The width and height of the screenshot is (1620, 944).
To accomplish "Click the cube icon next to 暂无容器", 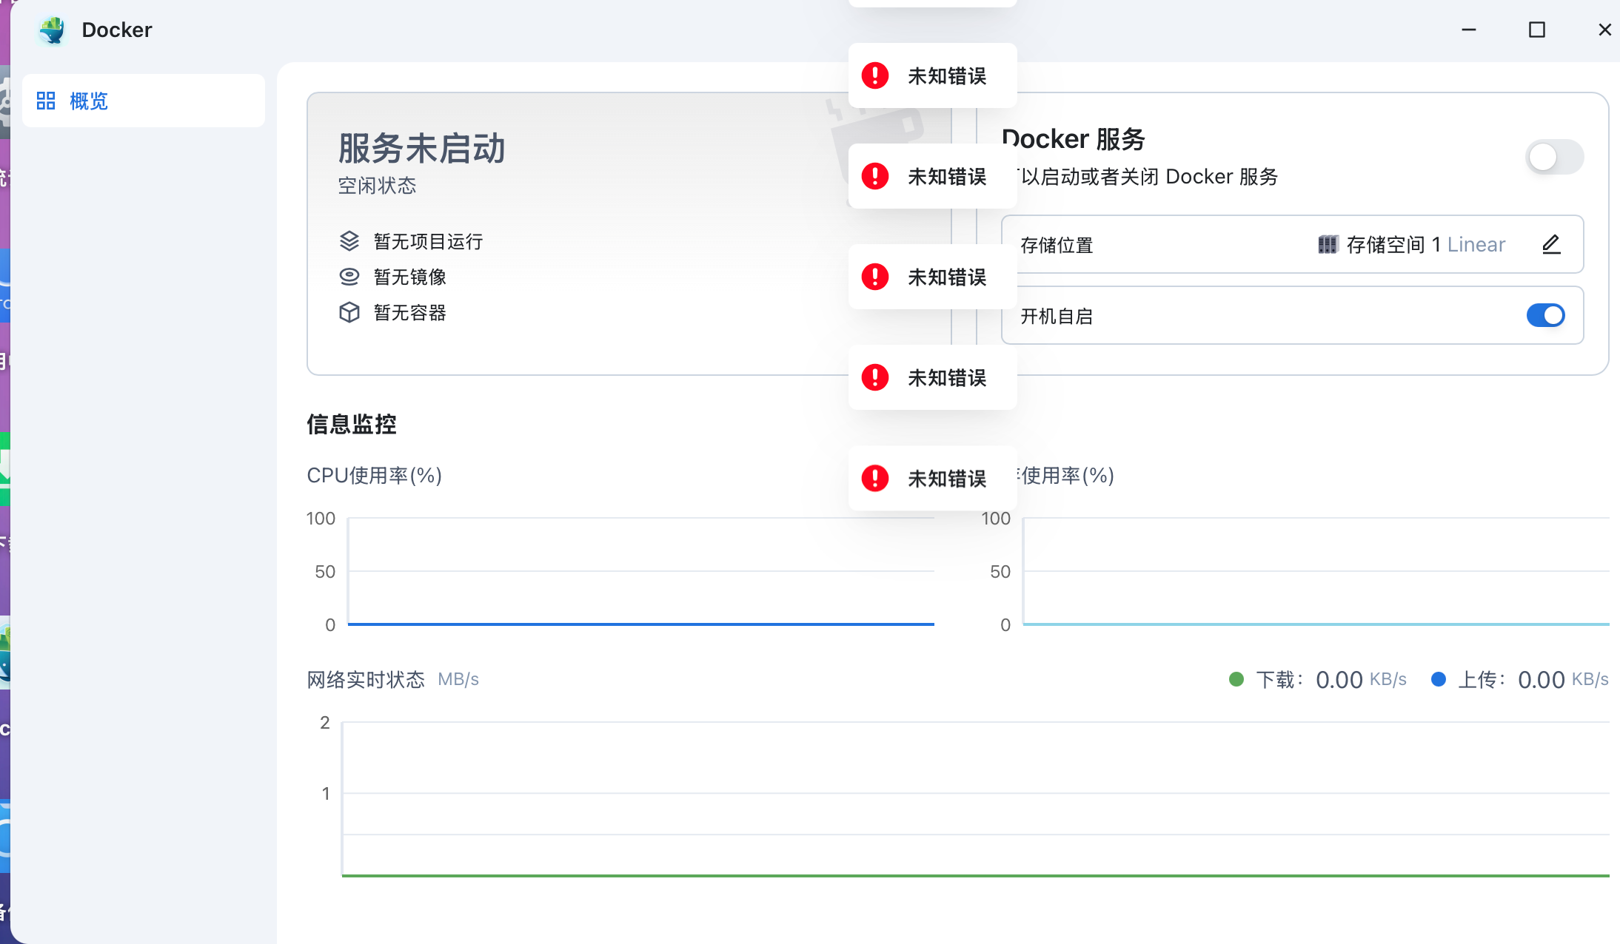I will [x=349, y=312].
